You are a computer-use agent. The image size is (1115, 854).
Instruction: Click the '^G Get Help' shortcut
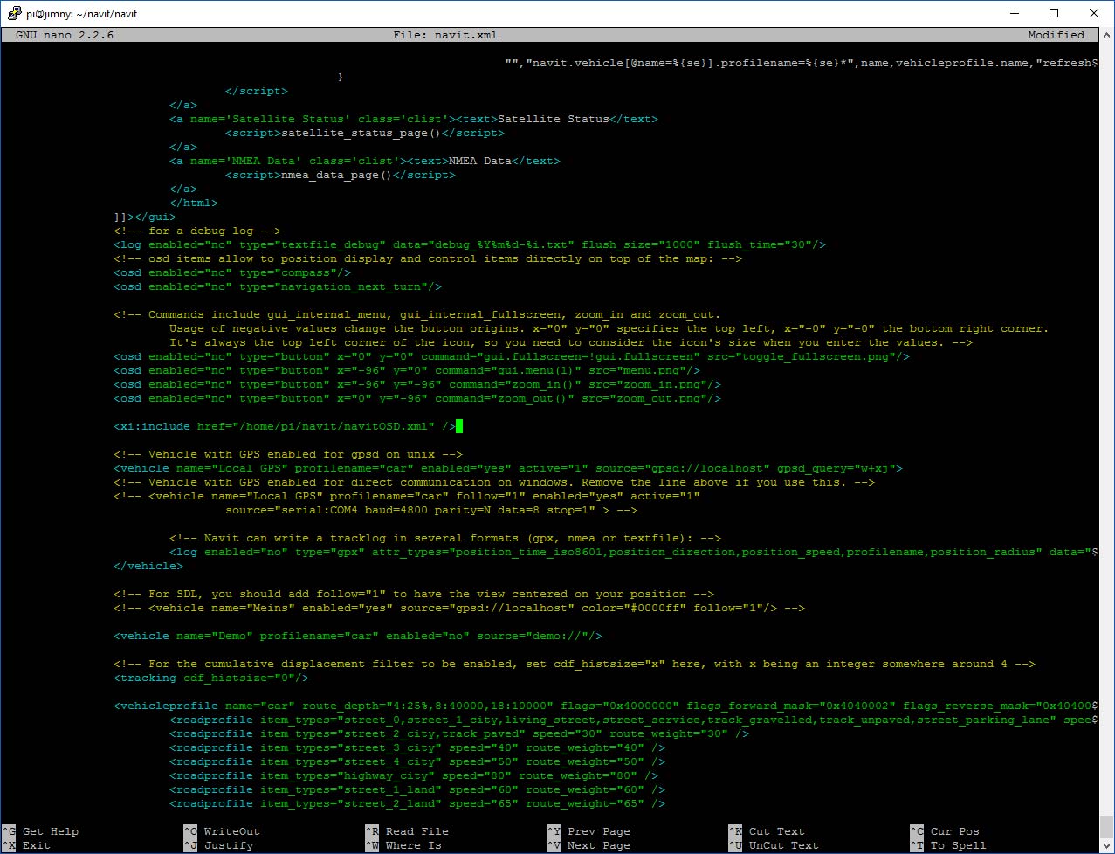40,831
